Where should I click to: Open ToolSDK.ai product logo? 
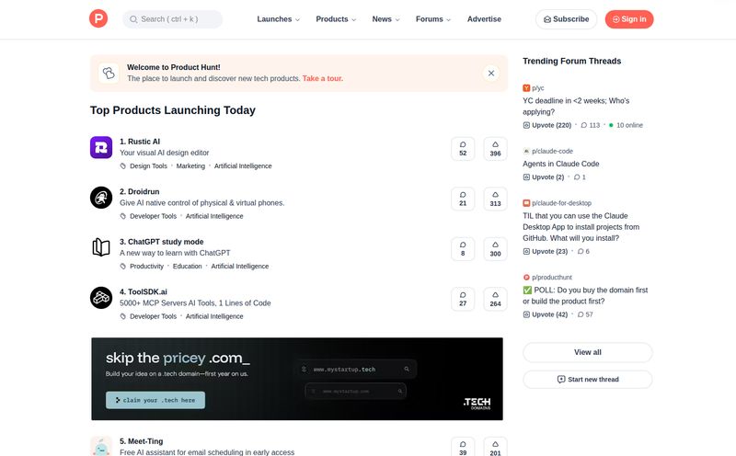101,298
